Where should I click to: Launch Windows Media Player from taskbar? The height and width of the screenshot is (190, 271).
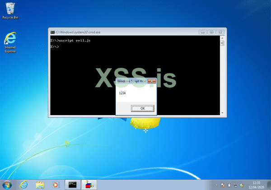pyautogui.click(x=56, y=185)
